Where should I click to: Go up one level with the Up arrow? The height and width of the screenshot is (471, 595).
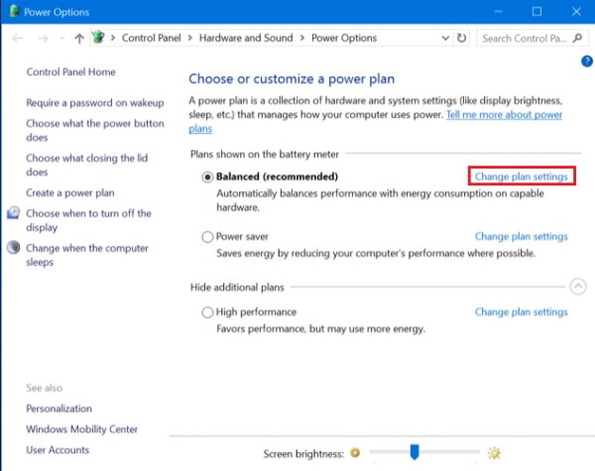(x=79, y=38)
